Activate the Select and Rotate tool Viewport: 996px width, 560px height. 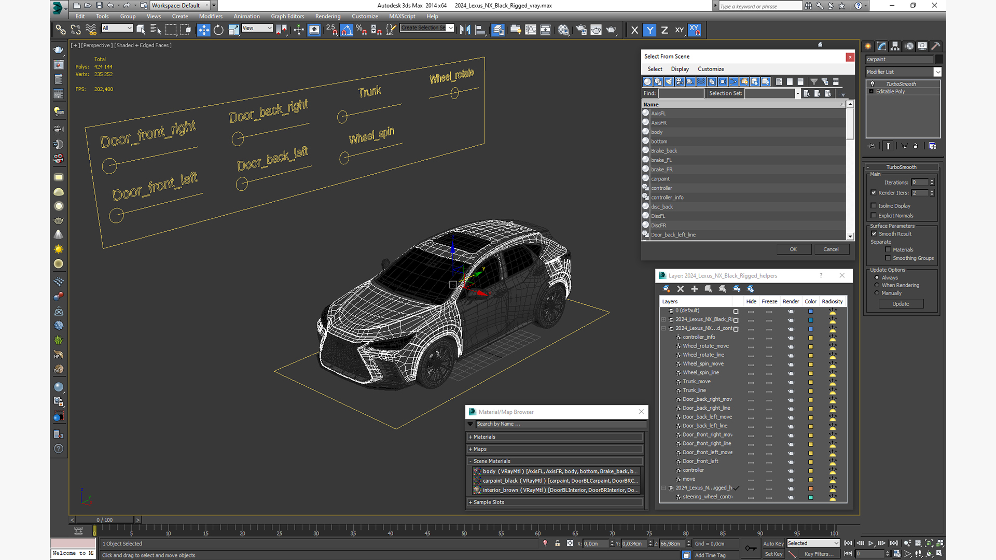click(218, 30)
